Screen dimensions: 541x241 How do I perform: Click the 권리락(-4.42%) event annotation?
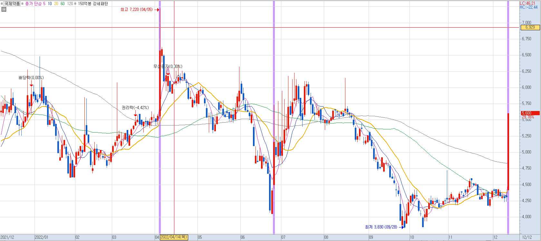(x=135, y=107)
